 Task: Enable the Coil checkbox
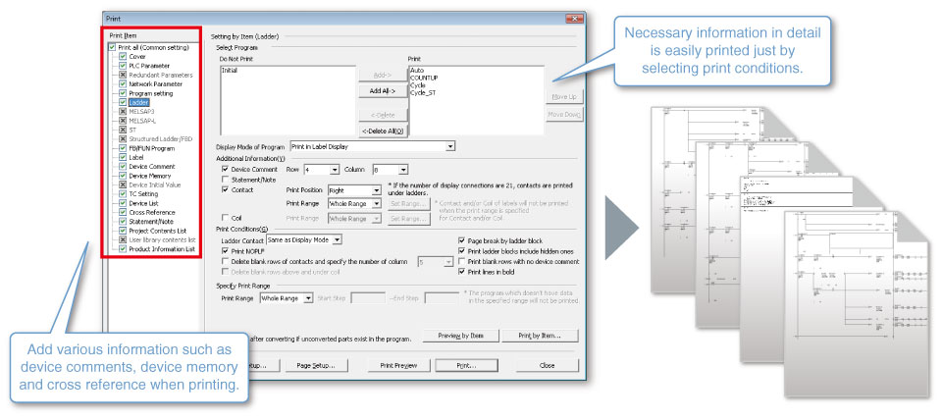pos(226,218)
